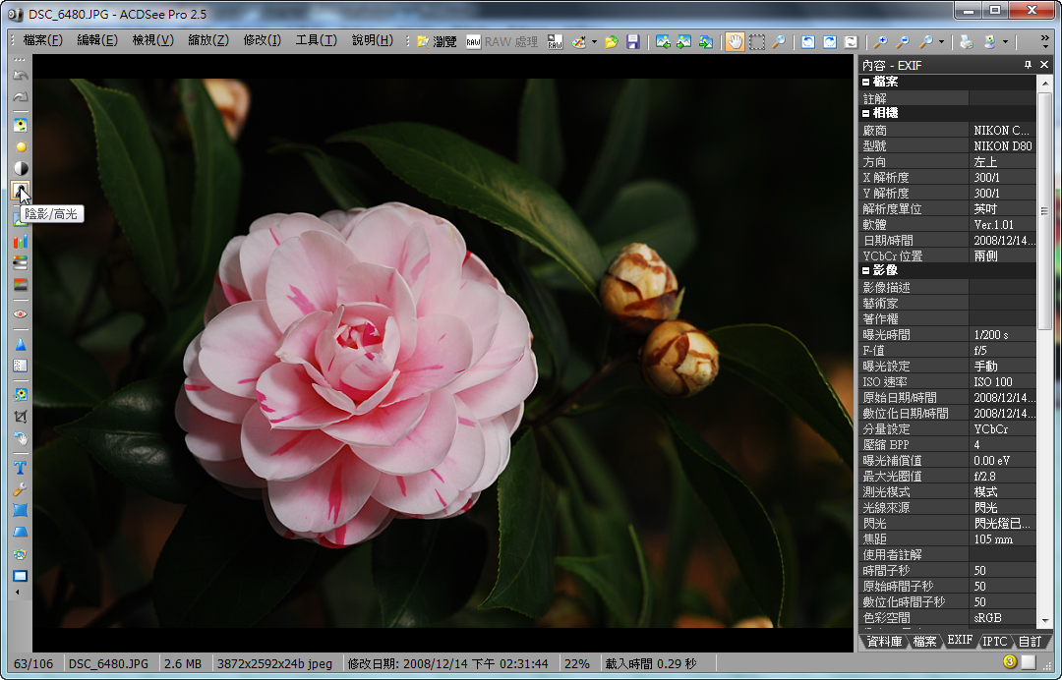
Task: Collapse the 相機 section in EXIF panel
Action: pyautogui.click(x=866, y=113)
